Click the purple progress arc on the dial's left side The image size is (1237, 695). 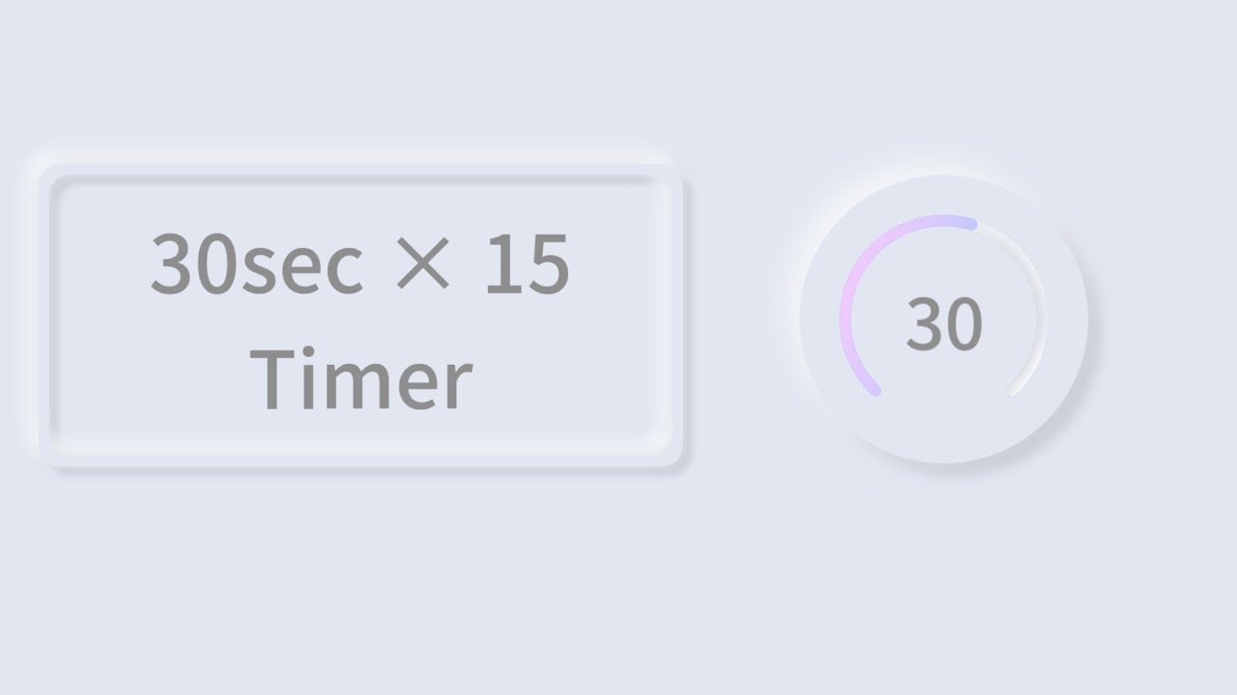(x=844, y=319)
